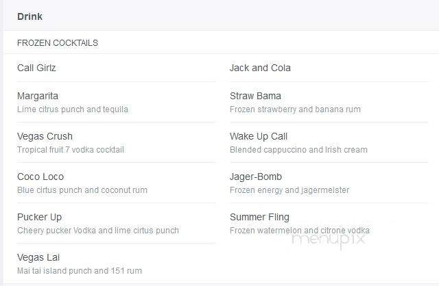
Task: Select the Jack and Cola item
Action: click(260, 68)
